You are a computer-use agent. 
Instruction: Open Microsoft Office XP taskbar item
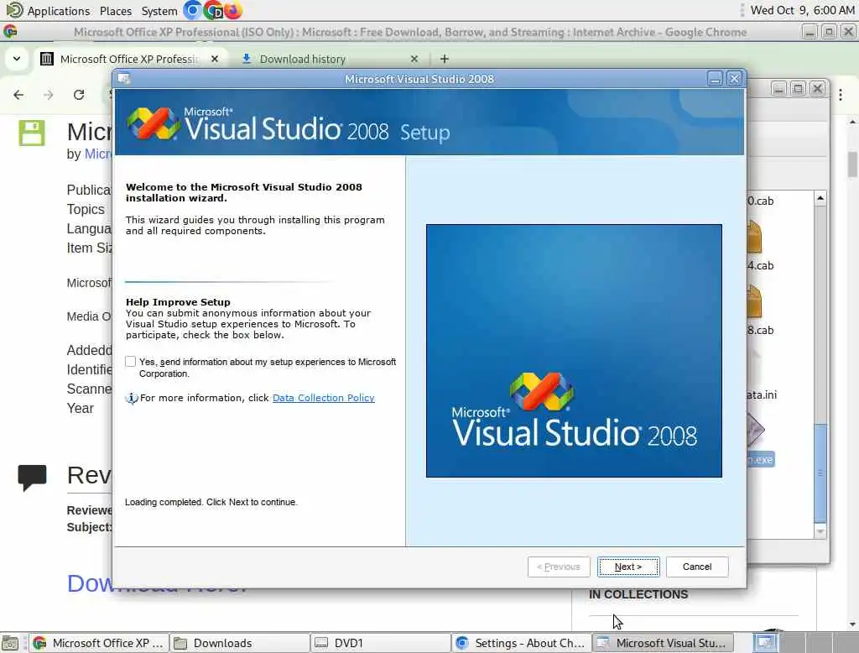[x=99, y=643]
